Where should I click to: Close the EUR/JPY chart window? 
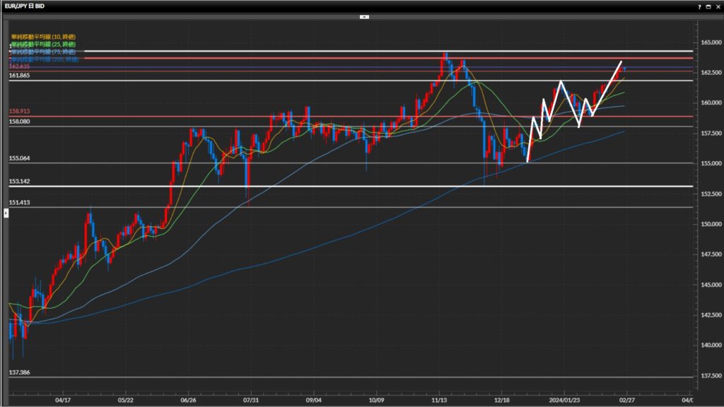coord(718,5)
